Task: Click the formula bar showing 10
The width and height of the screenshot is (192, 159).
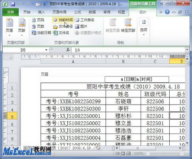Action: (x=128, y=50)
